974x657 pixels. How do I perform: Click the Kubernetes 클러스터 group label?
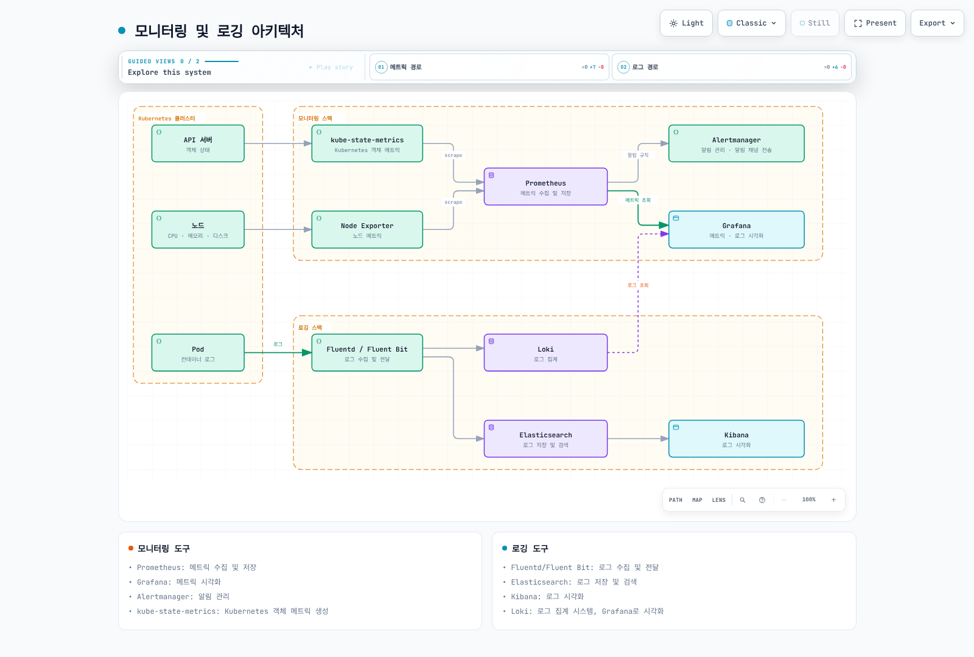point(167,119)
